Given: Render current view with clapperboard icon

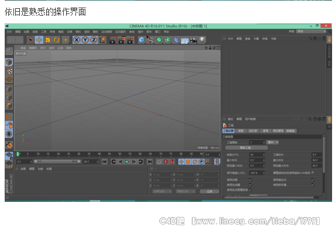Looking at the screenshot, I should [x=113, y=40].
